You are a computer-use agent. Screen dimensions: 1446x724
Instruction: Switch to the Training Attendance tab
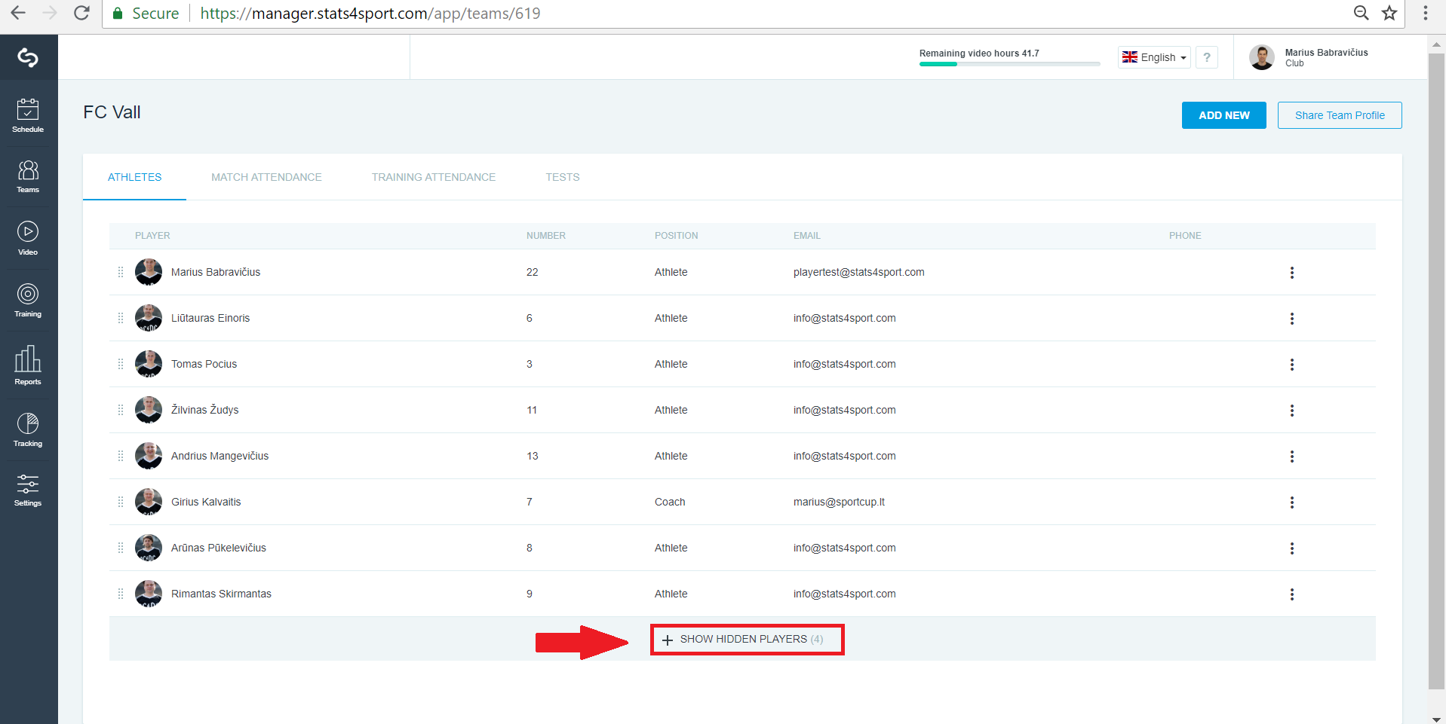pos(434,177)
